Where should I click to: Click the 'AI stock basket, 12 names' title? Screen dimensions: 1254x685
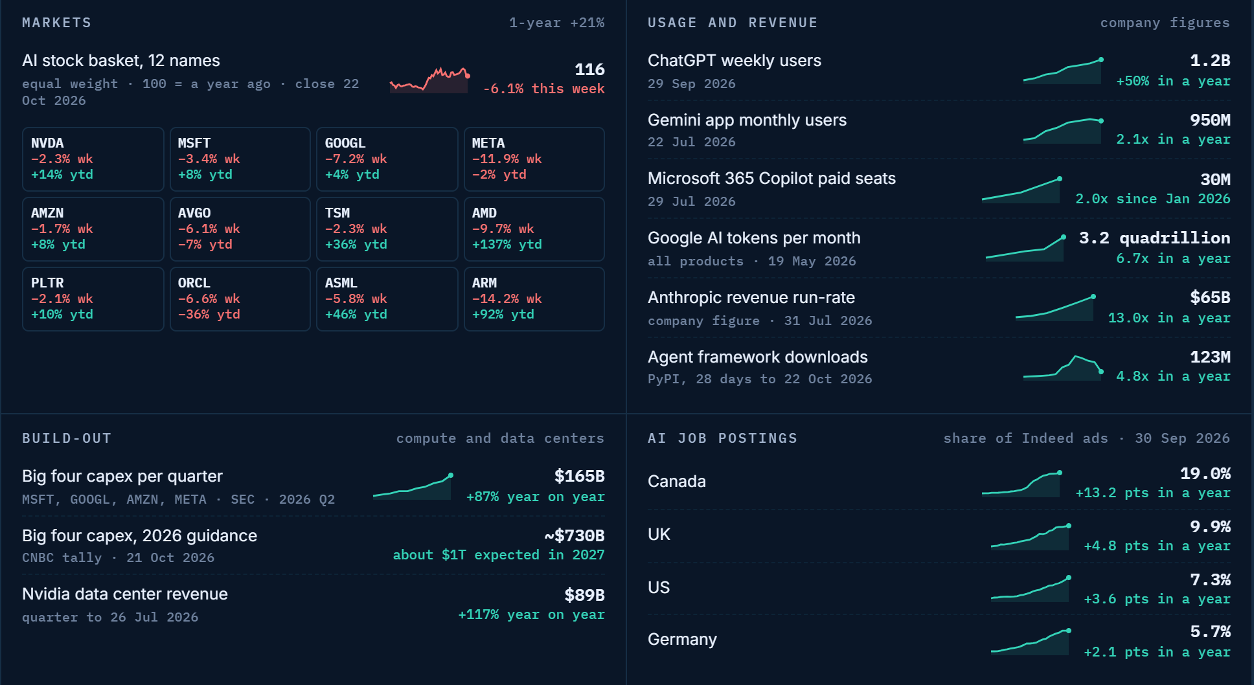pyautogui.click(x=121, y=61)
